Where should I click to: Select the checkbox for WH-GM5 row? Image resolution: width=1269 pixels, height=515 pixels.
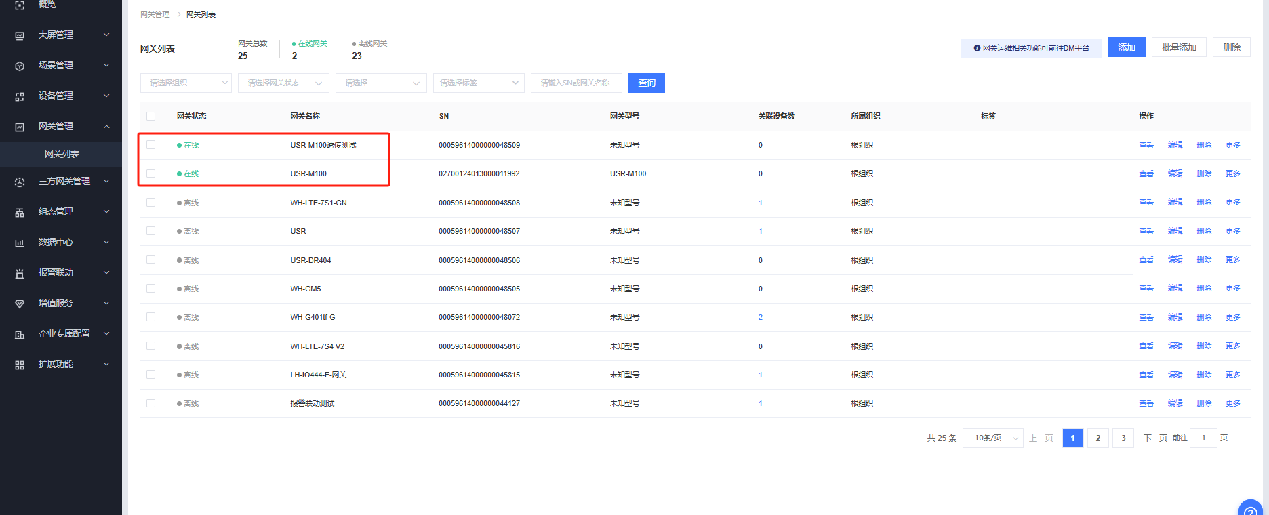(150, 289)
